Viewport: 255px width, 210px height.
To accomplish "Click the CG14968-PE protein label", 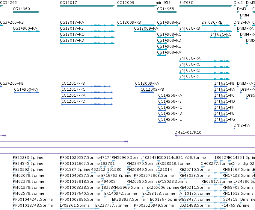I will pyautogui.click(x=170, y=119).
